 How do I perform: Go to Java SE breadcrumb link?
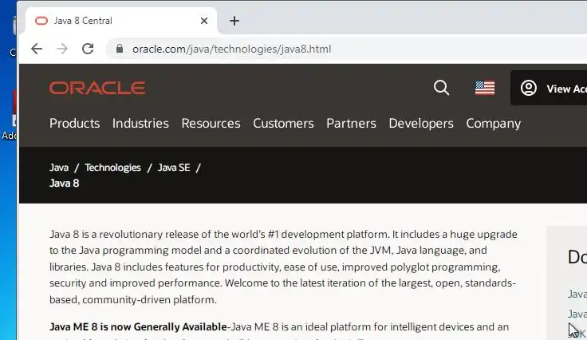click(174, 168)
